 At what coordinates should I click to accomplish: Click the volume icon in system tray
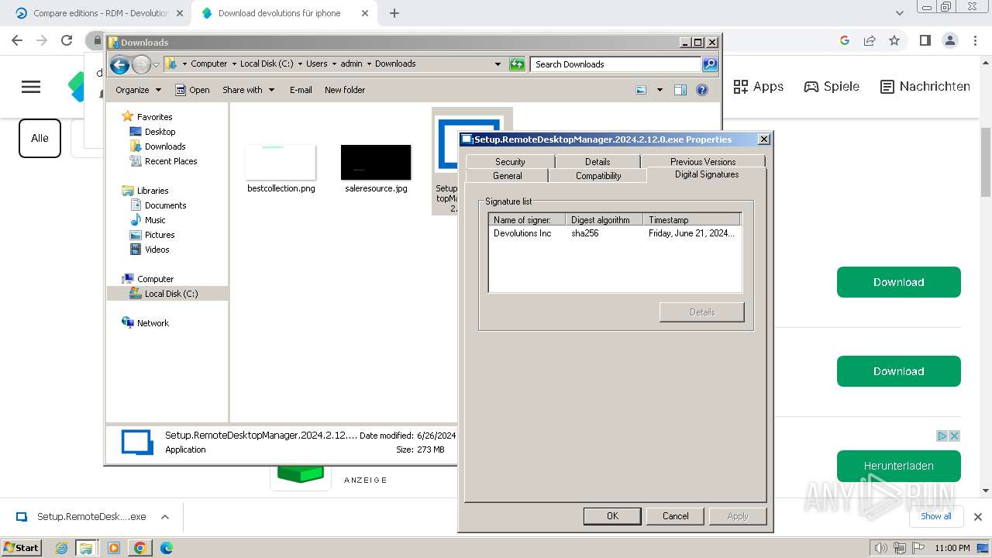(x=881, y=548)
